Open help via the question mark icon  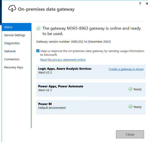[140, 4]
